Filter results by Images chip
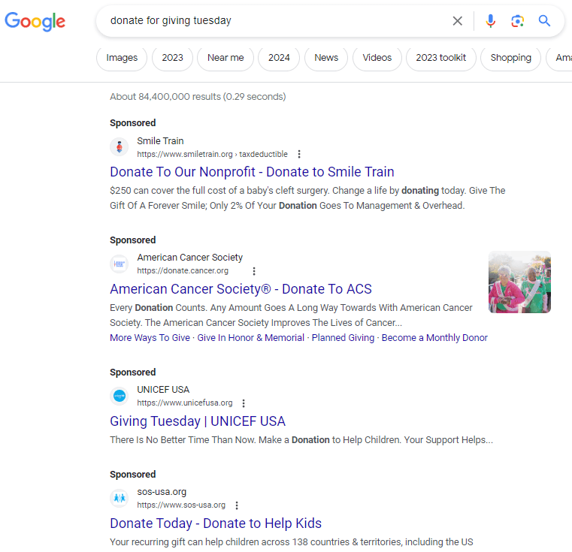This screenshot has width=572, height=552. [x=122, y=58]
